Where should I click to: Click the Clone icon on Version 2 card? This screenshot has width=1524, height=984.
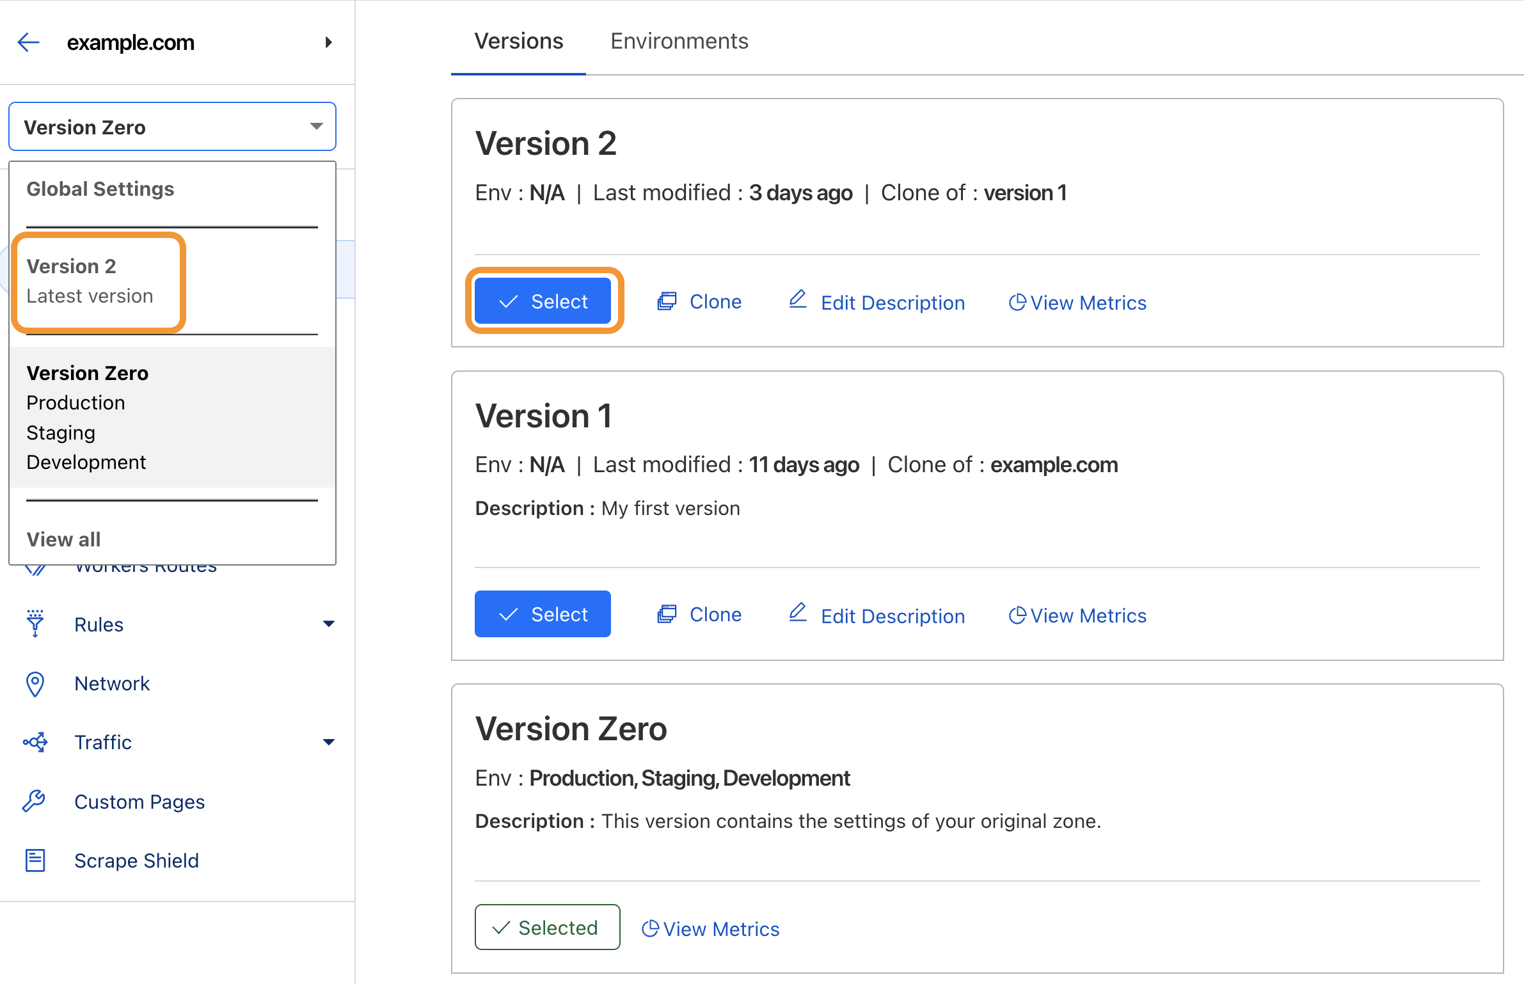(x=668, y=301)
